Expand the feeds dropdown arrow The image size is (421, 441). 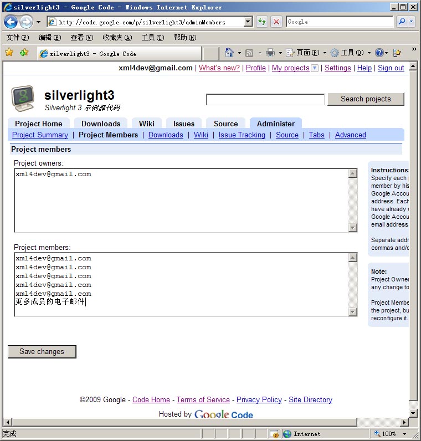coord(260,53)
